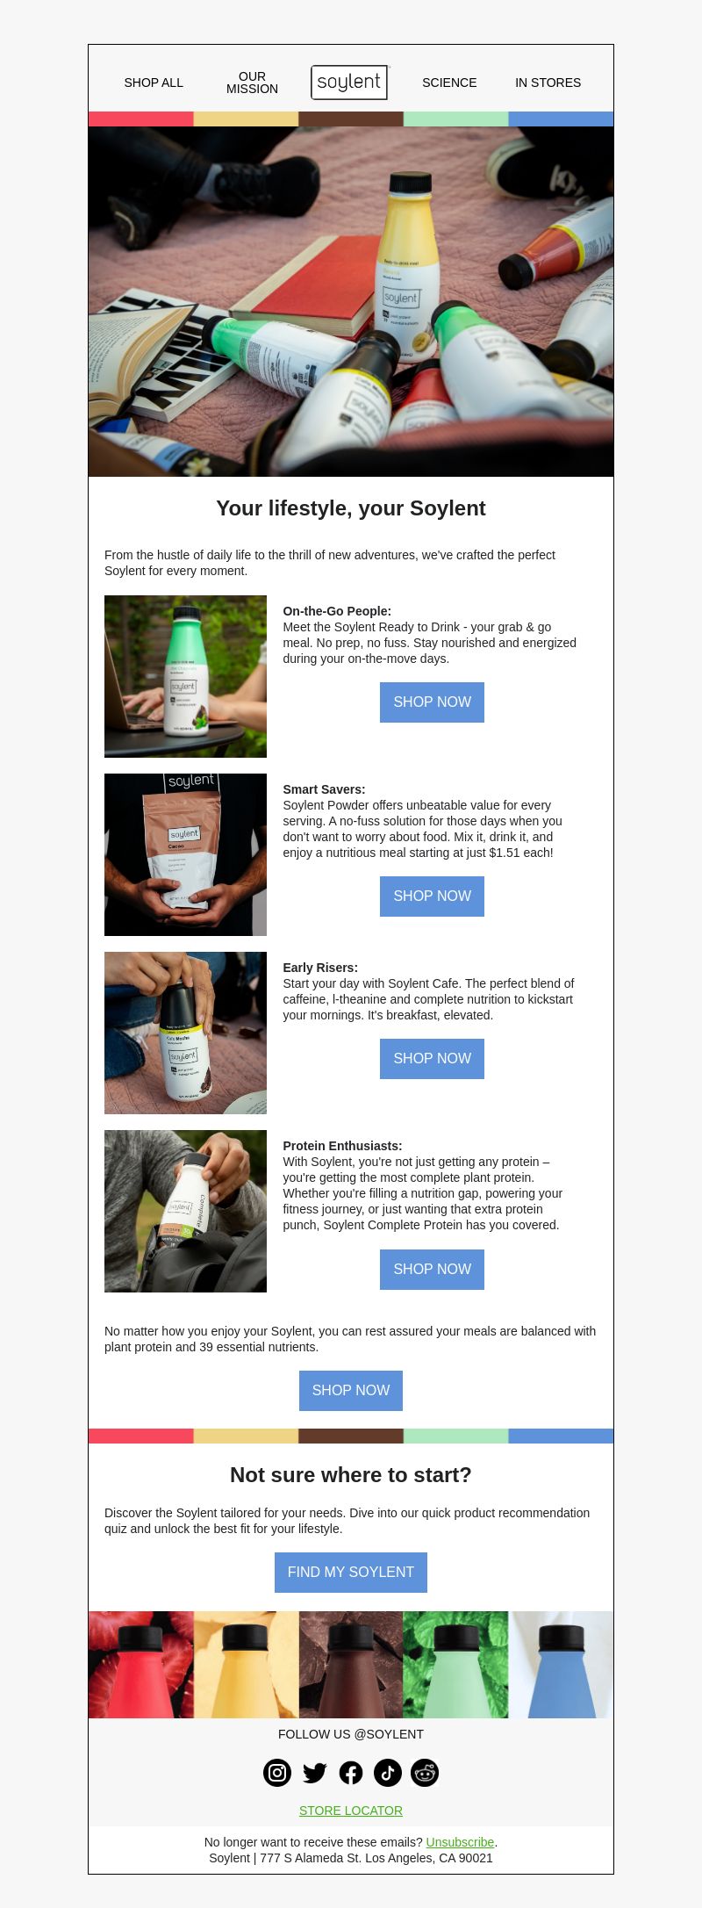Visit Soylent's Facebook icon
702x1908 pixels.
351,1773
